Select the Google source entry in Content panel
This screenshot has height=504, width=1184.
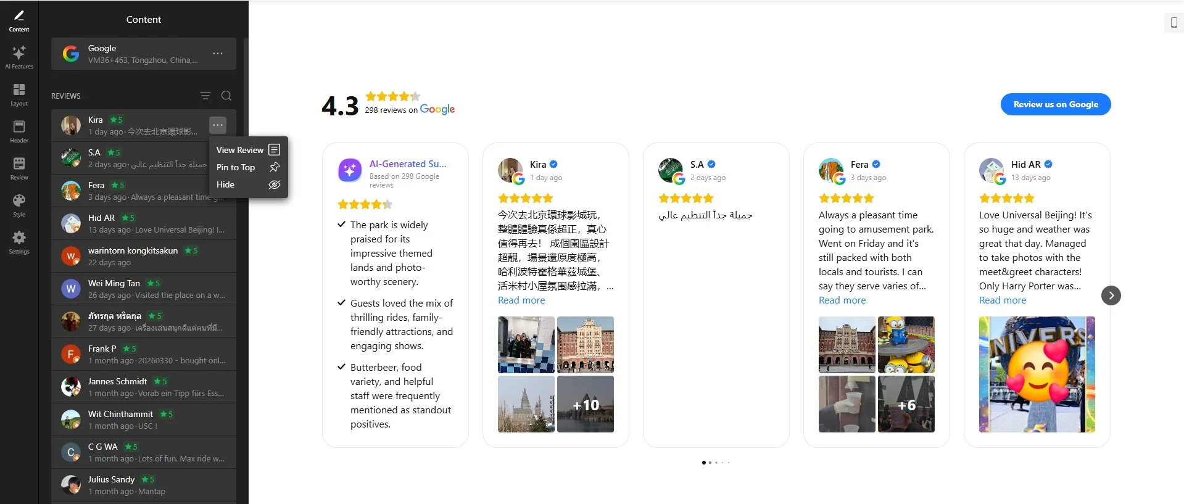coord(144,54)
